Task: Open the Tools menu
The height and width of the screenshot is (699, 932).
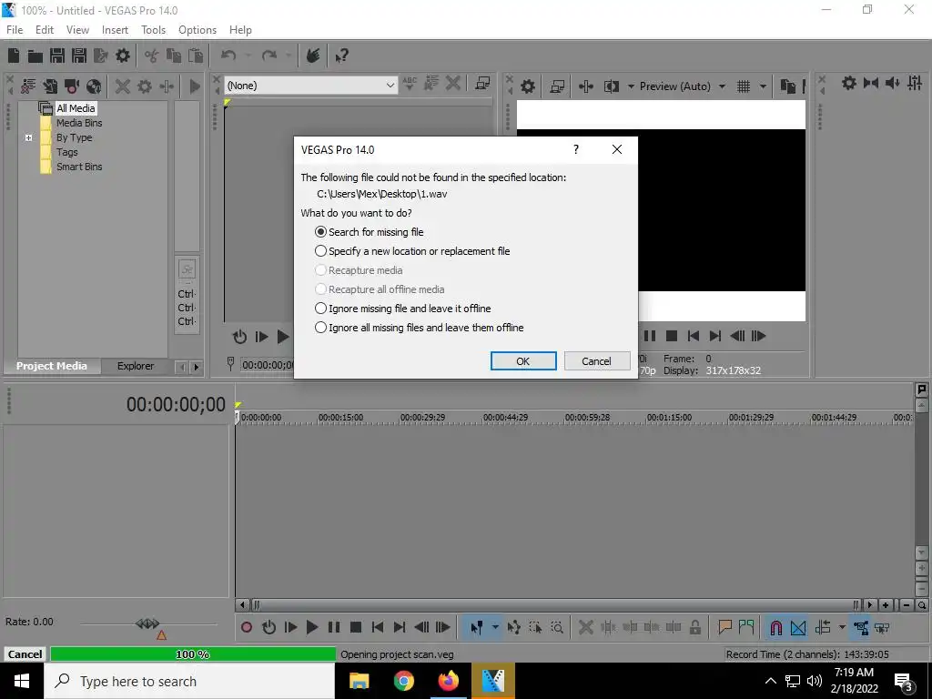Action: click(153, 30)
